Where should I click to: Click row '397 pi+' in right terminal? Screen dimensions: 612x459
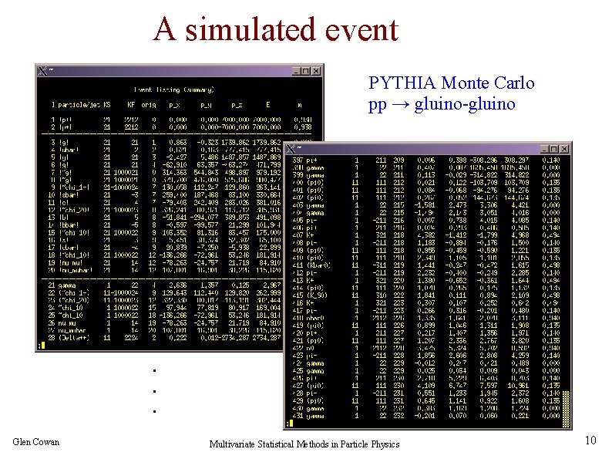tap(426, 160)
